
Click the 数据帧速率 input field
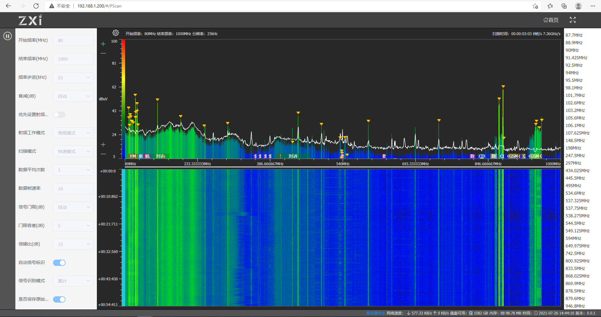73,189
